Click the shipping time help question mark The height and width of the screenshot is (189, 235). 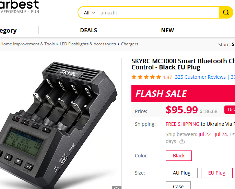(182, 142)
